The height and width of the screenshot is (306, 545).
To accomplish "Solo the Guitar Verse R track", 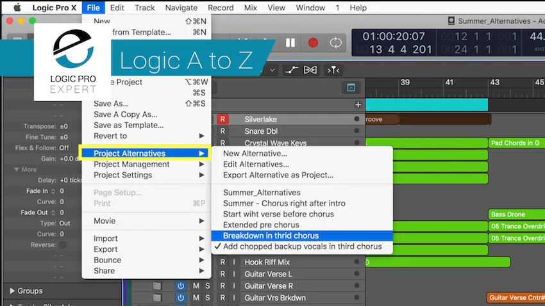I will [x=208, y=286].
